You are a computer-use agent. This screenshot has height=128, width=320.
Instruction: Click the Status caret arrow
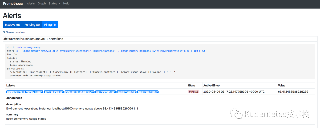[59, 4]
